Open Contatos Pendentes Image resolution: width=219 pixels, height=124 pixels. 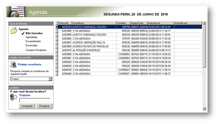pos(36,50)
